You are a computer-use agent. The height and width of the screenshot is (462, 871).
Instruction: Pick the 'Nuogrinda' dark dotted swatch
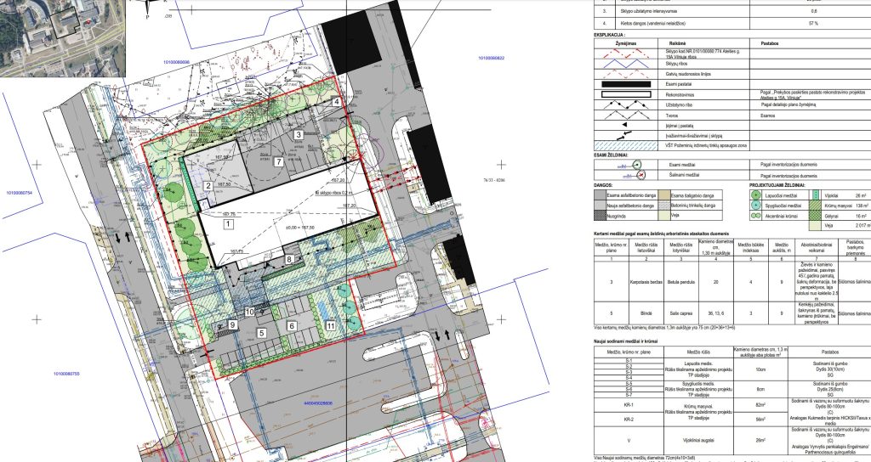(x=600, y=216)
